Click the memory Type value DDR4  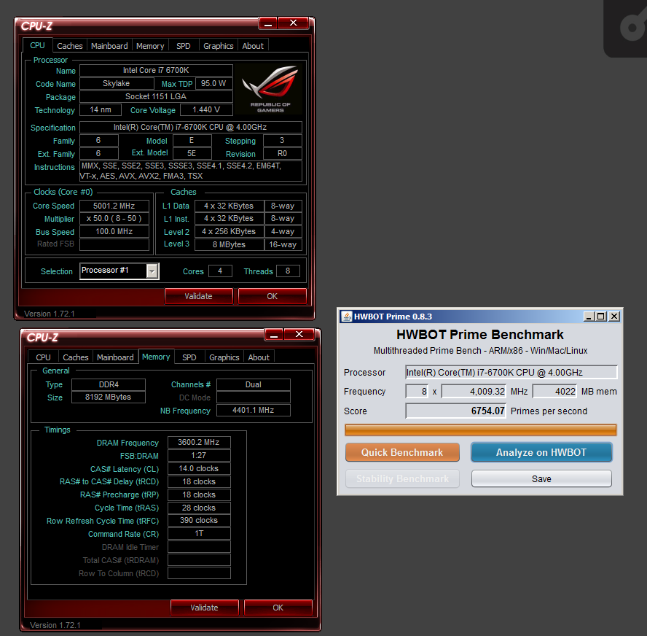click(109, 384)
